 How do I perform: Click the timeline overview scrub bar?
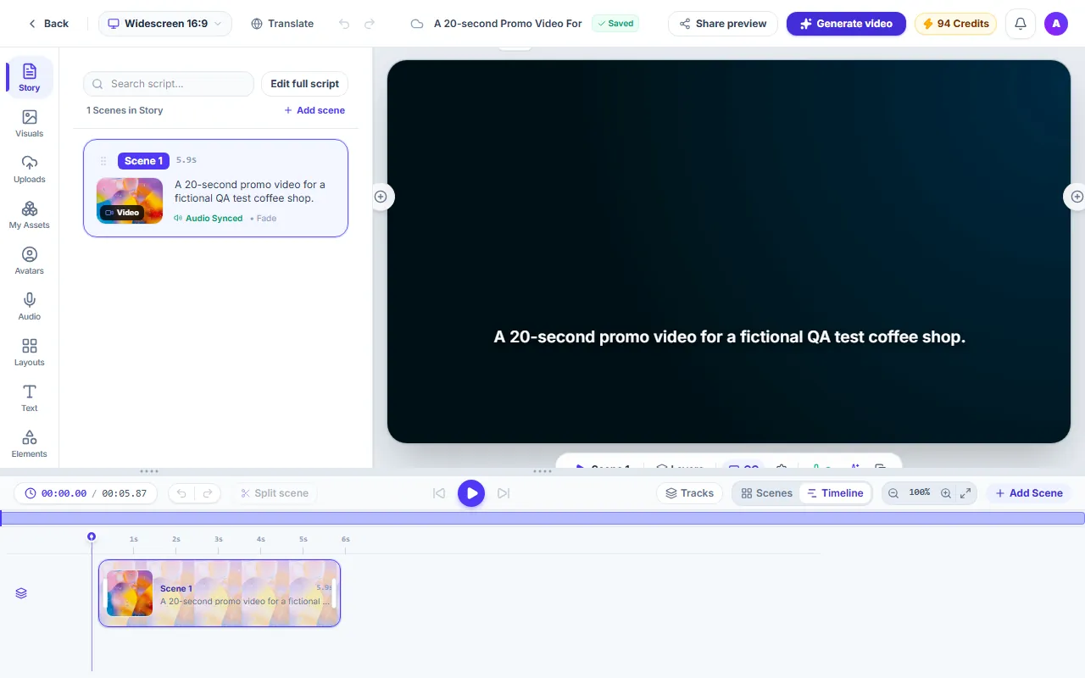[542, 518]
